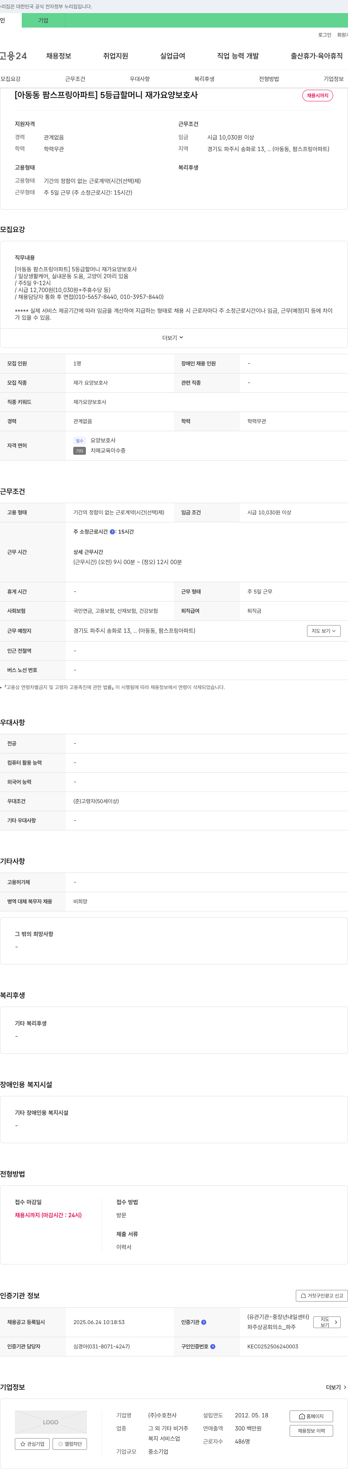Click 기업규모 value 중소기업
The width and height of the screenshot is (348, 1469).
click(x=158, y=1451)
